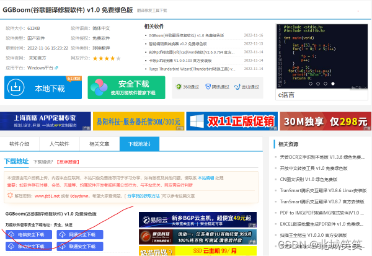Open the 双11正版促销 banner

[x=232, y=121]
